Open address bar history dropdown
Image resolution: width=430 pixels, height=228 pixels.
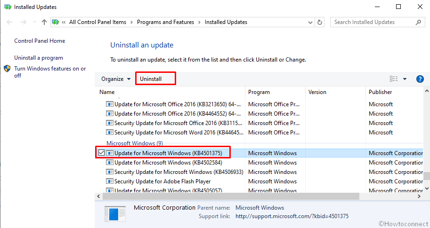pyautogui.click(x=310, y=23)
